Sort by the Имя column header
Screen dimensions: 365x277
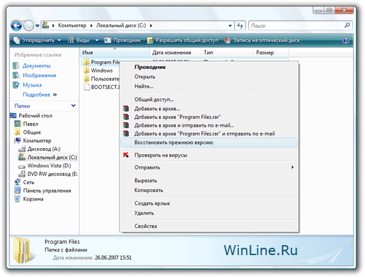(115, 52)
